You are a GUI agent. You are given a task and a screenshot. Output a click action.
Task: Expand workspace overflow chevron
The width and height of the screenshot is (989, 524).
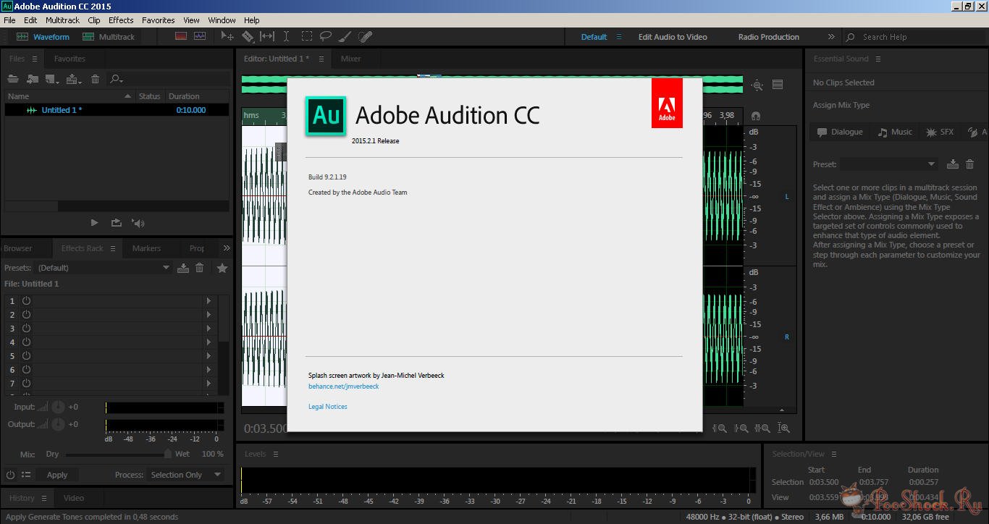click(x=830, y=37)
